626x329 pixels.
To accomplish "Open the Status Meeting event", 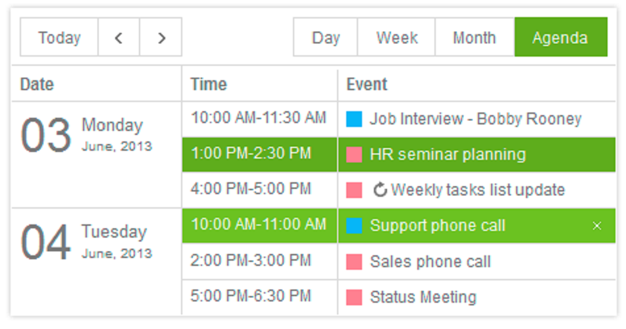I will [423, 297].
